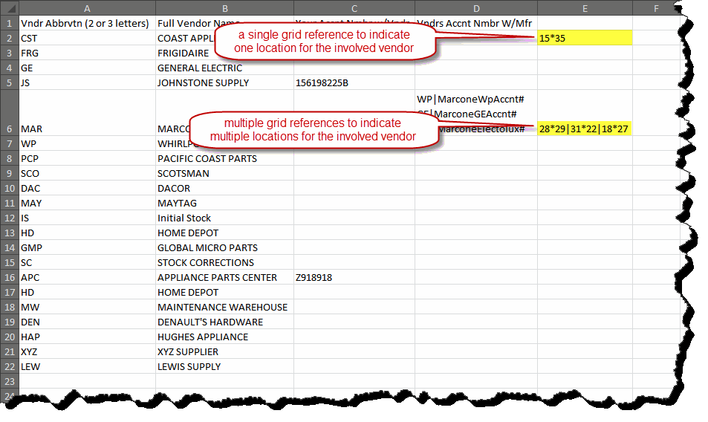Select column E header
Image resolution: width=708 pixels, height=422 pixels.
pos(585,8)
